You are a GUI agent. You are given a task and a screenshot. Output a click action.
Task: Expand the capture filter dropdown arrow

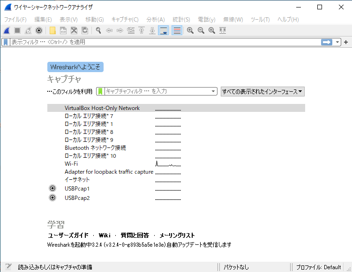[x=214, y=92]
